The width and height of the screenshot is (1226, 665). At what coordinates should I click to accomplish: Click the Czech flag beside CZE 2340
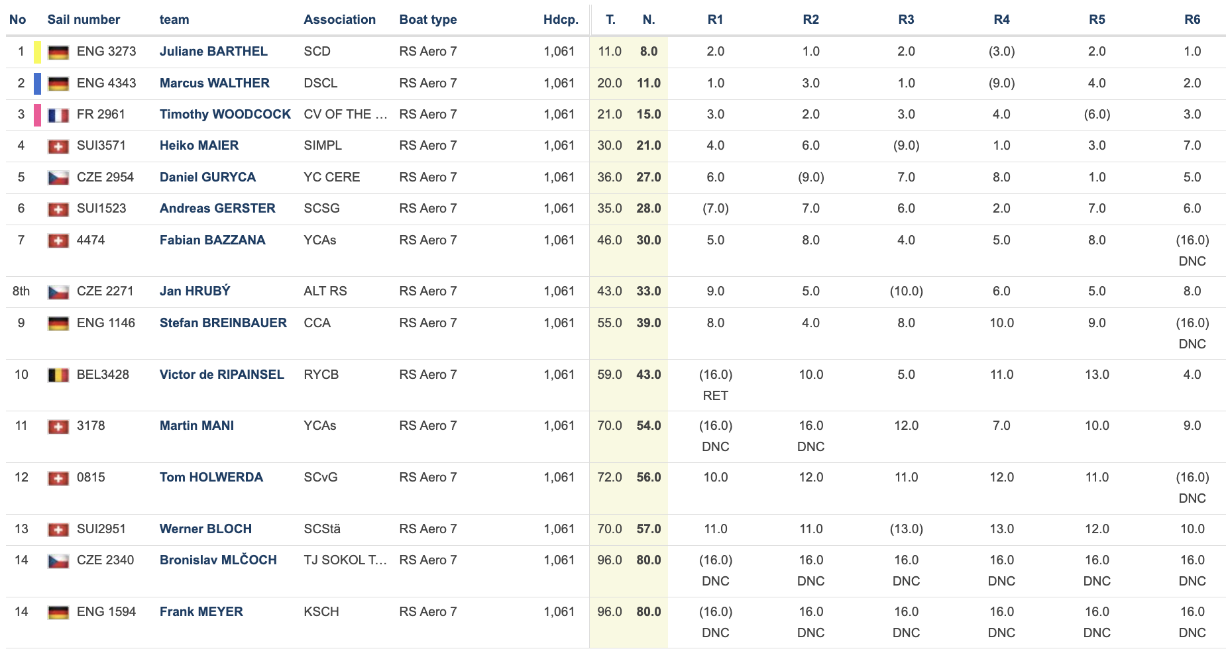58,560
